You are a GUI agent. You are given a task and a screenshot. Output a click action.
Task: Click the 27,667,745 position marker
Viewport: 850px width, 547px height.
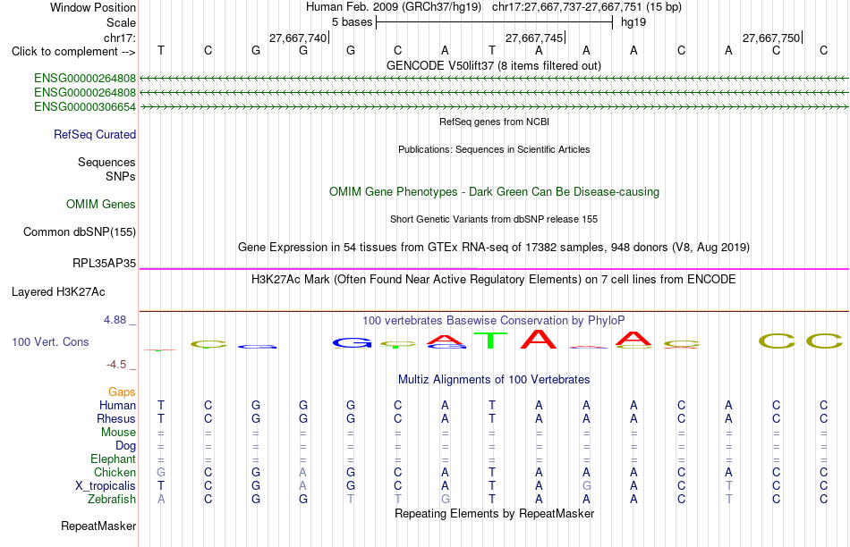coord(534,38)
